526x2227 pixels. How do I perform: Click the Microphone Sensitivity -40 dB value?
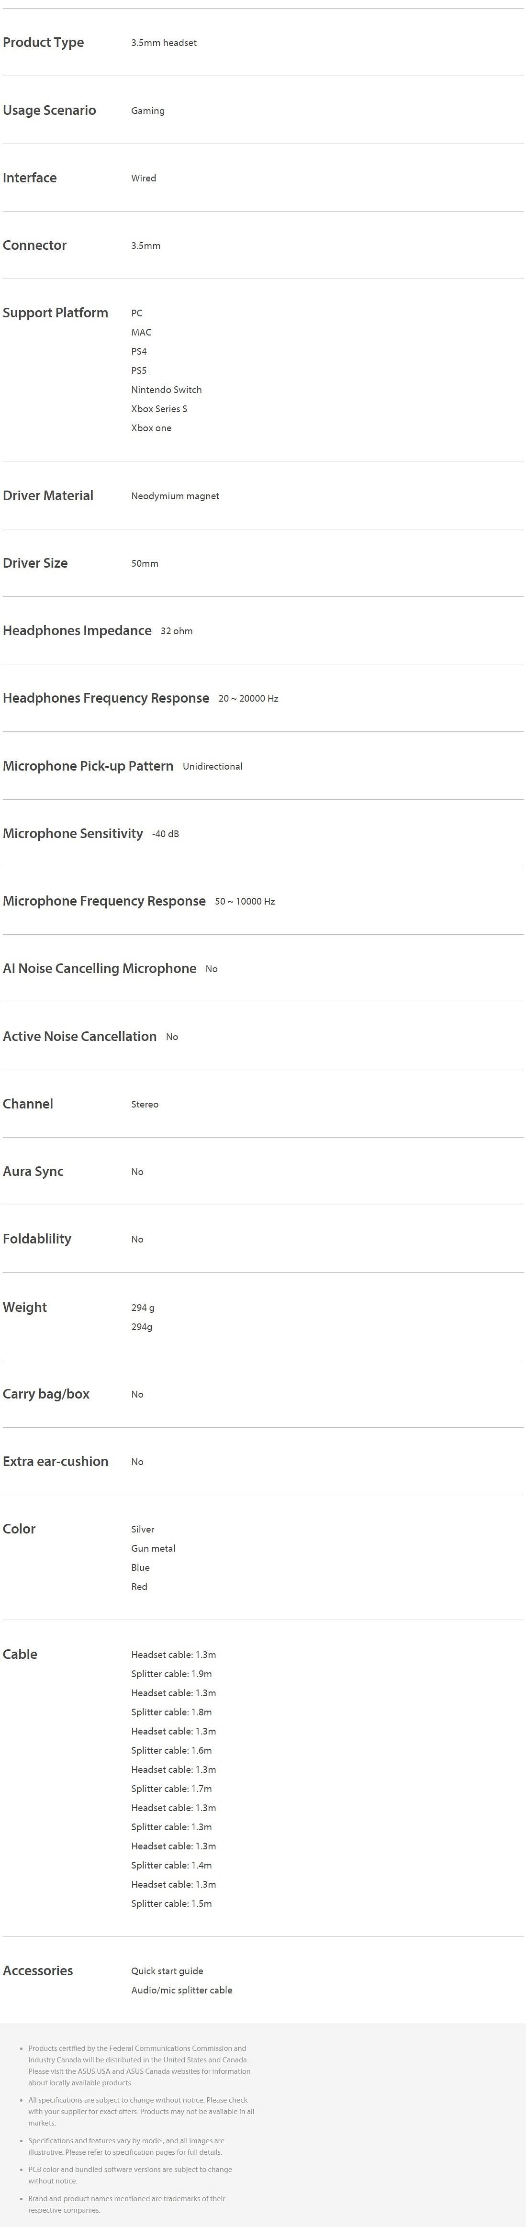165,833
